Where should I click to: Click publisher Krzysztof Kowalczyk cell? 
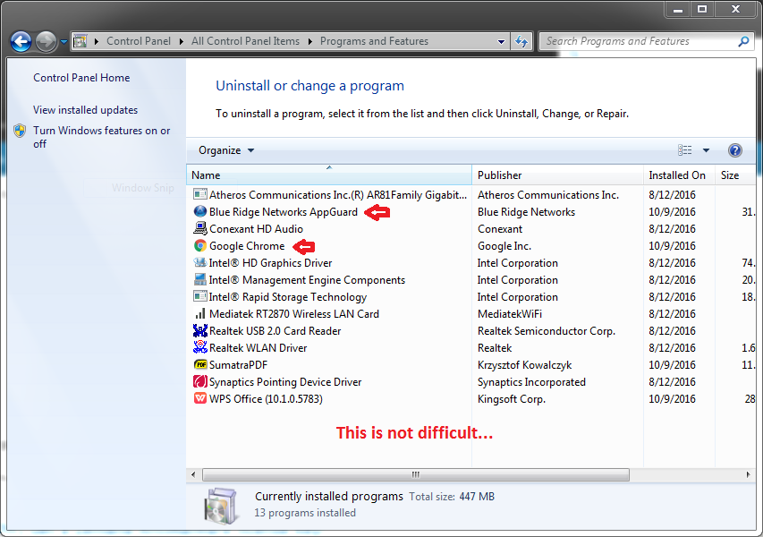[524, 365]
